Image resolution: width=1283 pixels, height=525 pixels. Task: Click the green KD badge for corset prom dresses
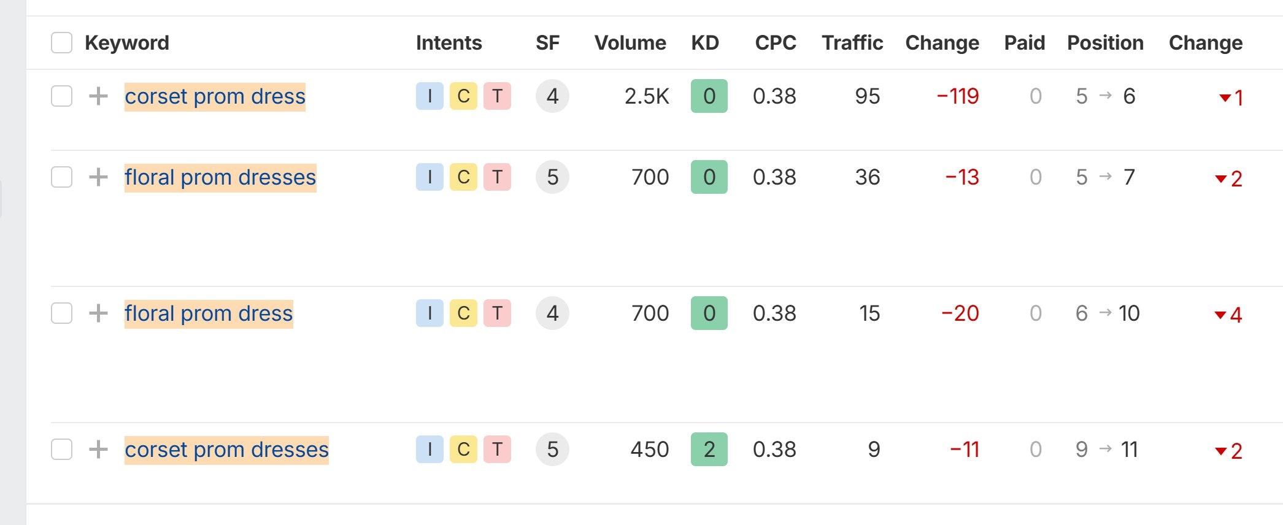coord(709,450)
